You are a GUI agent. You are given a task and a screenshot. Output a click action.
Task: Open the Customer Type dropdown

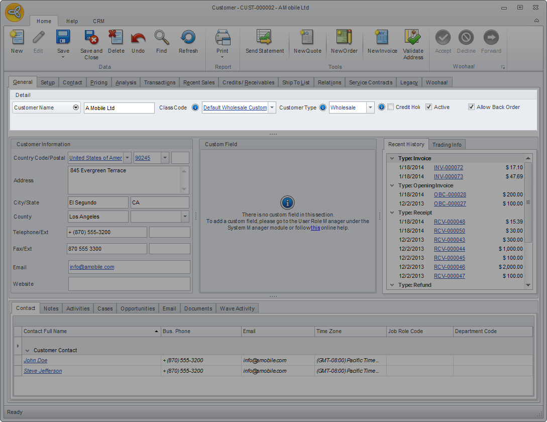(370, 108)
